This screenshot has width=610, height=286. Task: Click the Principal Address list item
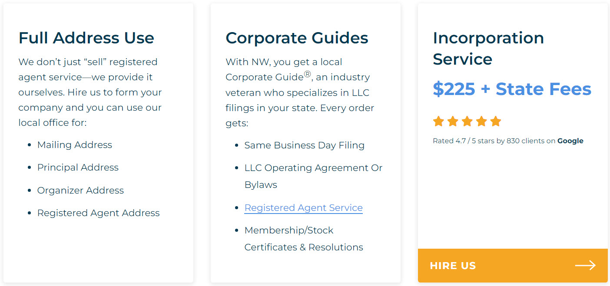click(x=78, y=168)
